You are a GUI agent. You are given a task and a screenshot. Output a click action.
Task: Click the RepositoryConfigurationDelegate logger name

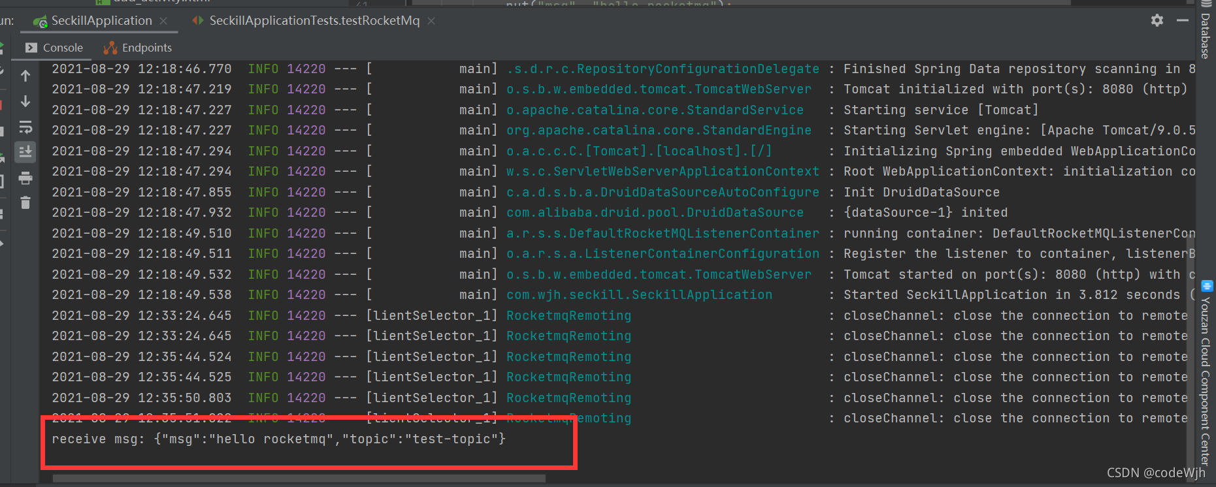pyautogui.click(x=663, y=69)
